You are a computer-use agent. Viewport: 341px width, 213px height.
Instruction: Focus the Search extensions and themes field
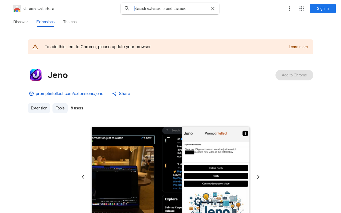click(x=170, y=9)
